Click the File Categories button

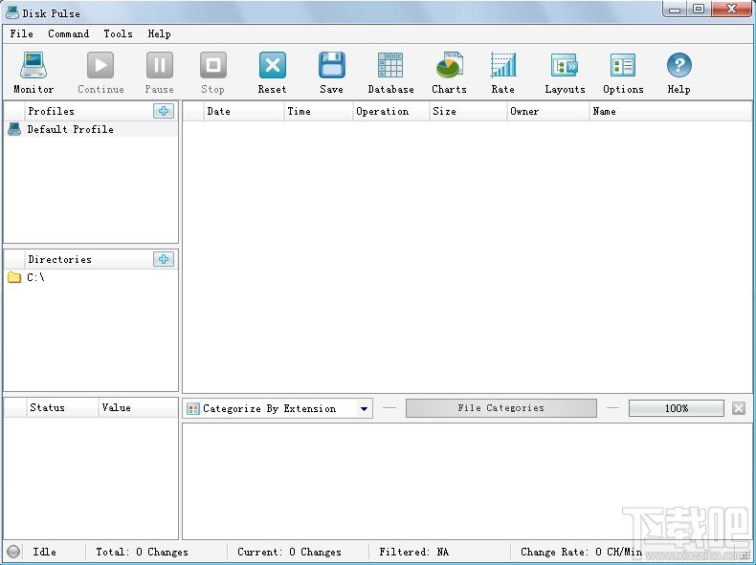(x=500, y=408)
